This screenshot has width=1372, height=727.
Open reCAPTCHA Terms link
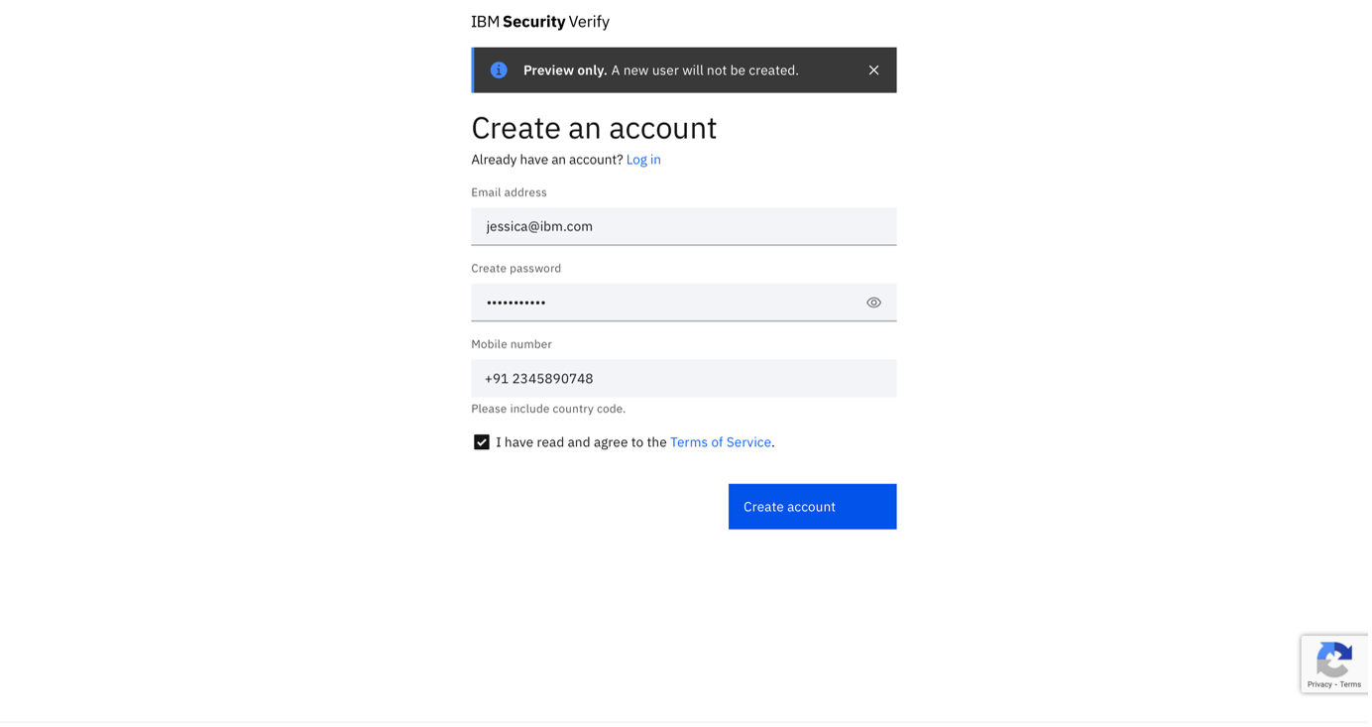pos(1351,684)
